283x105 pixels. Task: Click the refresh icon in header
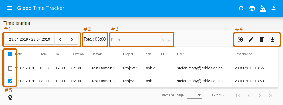(241, 8)
